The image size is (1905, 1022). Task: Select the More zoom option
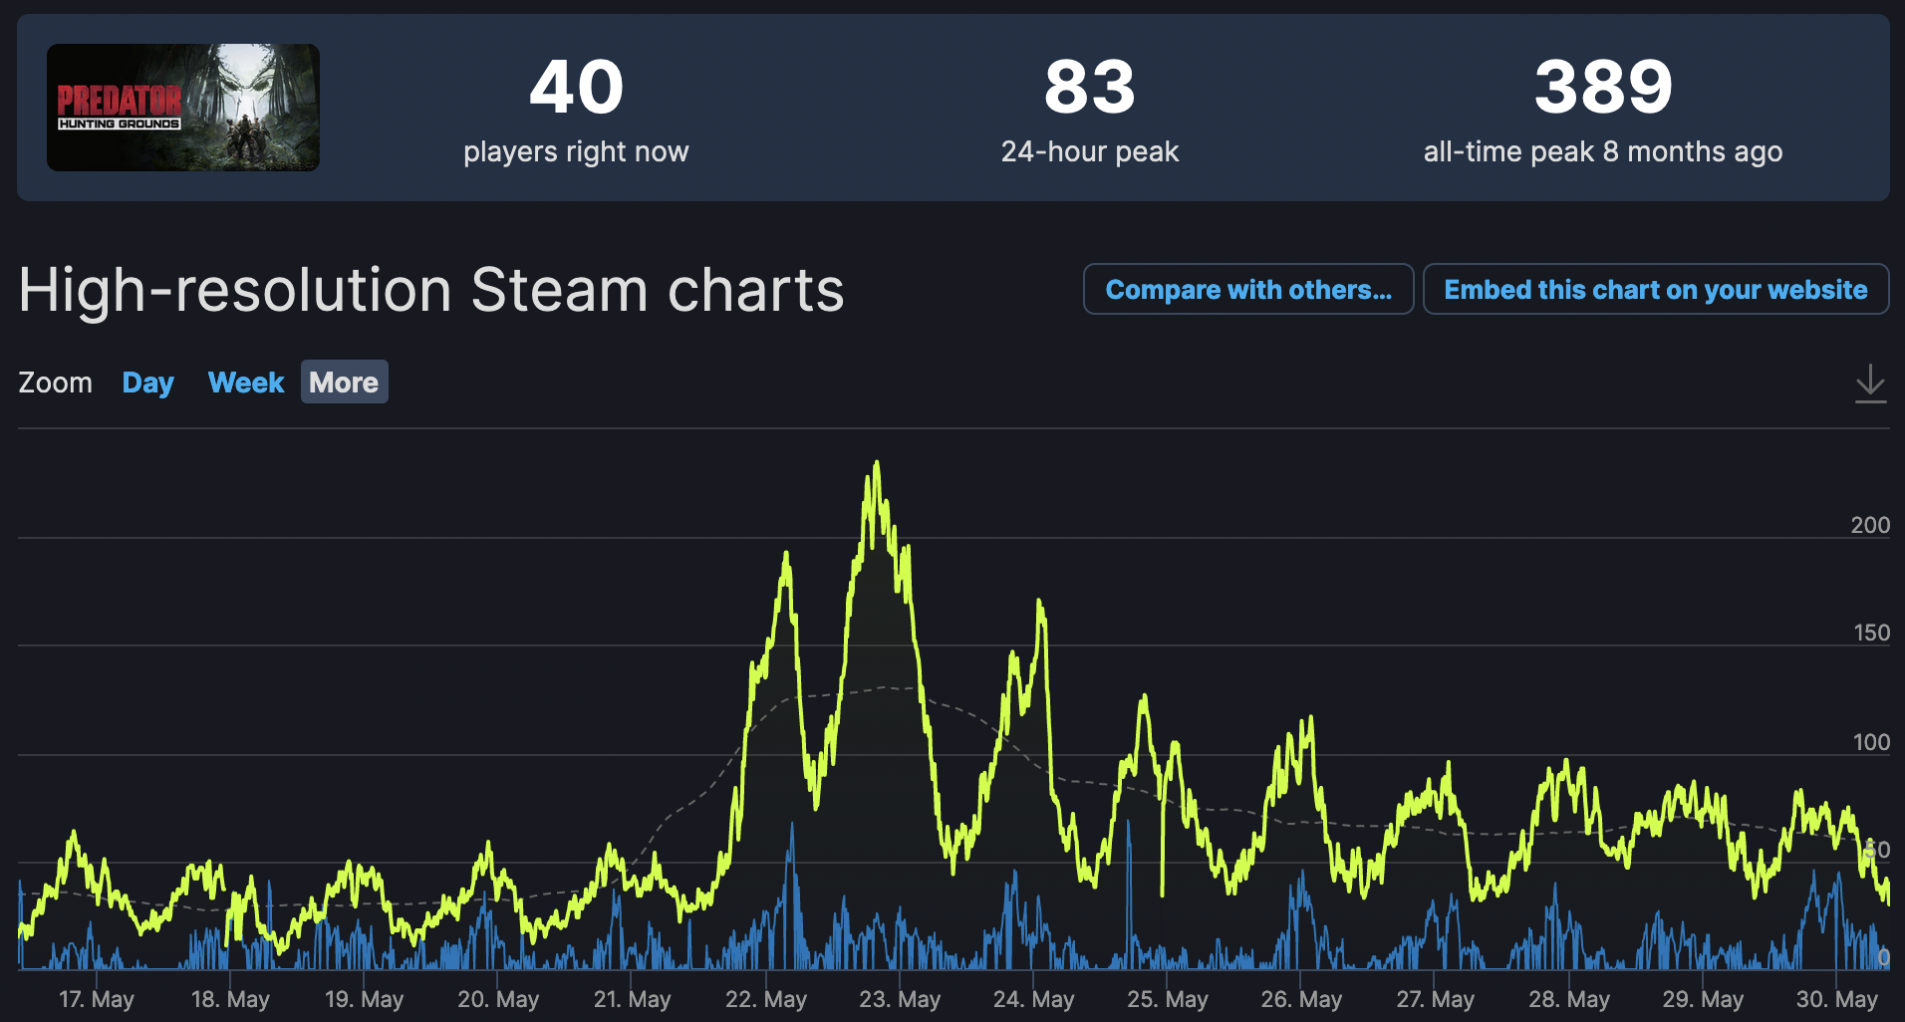(x=344, y=383)
